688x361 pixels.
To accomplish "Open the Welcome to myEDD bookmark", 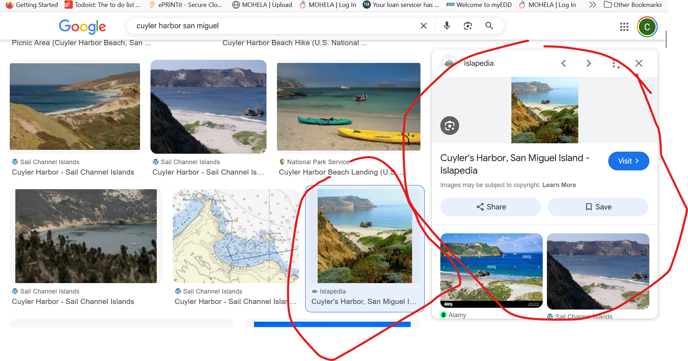I will click(479, 5).
